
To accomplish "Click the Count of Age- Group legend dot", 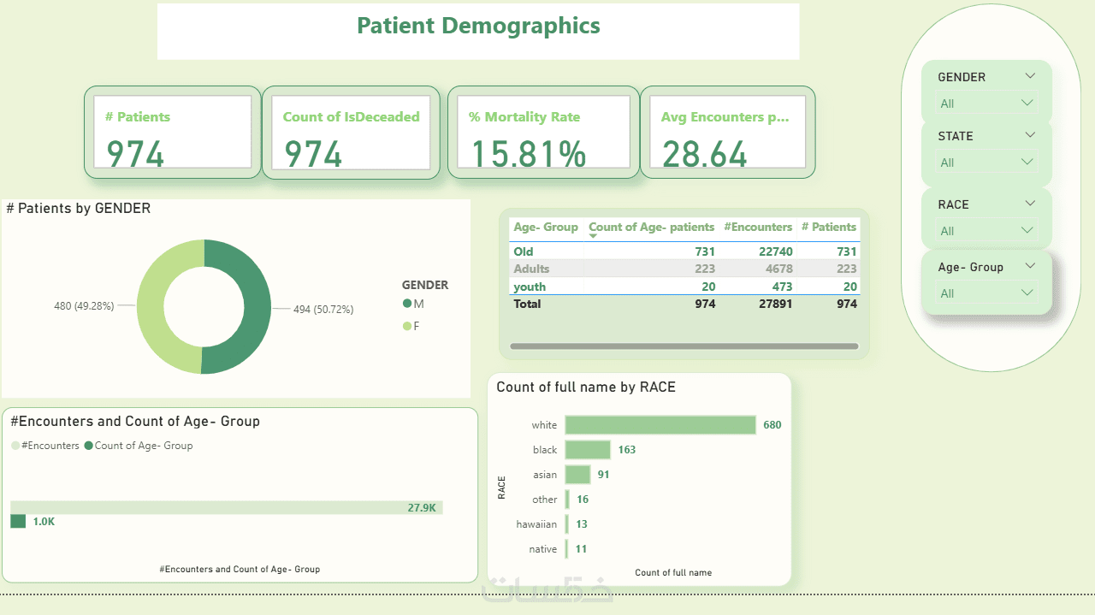I will pyautogui.click(x=89, y=446).
